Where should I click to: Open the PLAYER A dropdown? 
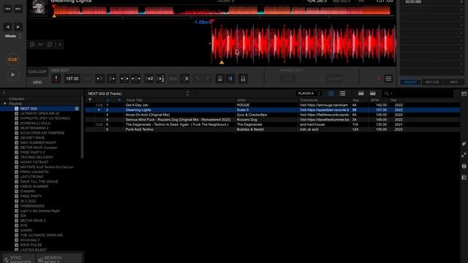[x=309, y=94]
